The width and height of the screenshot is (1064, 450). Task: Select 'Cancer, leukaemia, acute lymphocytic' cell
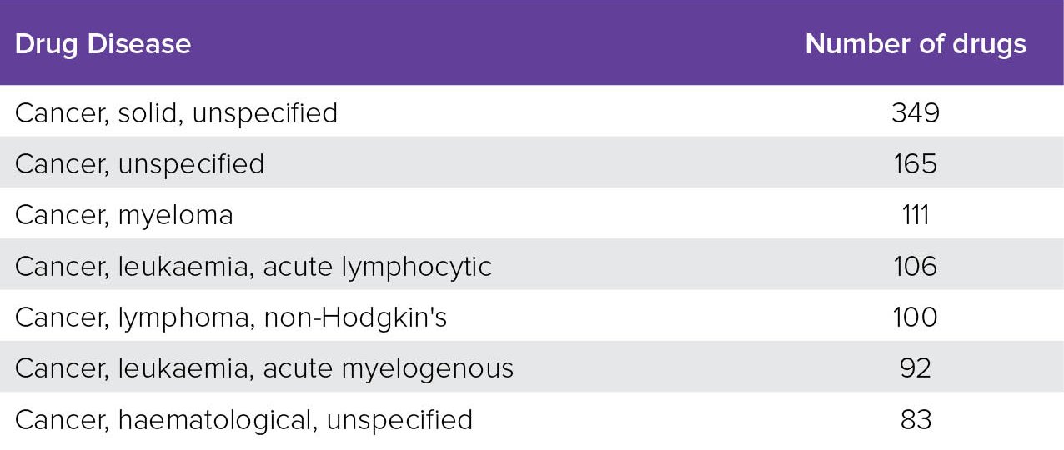[253, 267]
